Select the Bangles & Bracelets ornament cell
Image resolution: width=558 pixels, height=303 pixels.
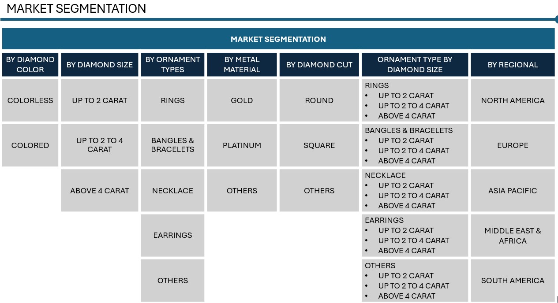(x=172, y=145)
